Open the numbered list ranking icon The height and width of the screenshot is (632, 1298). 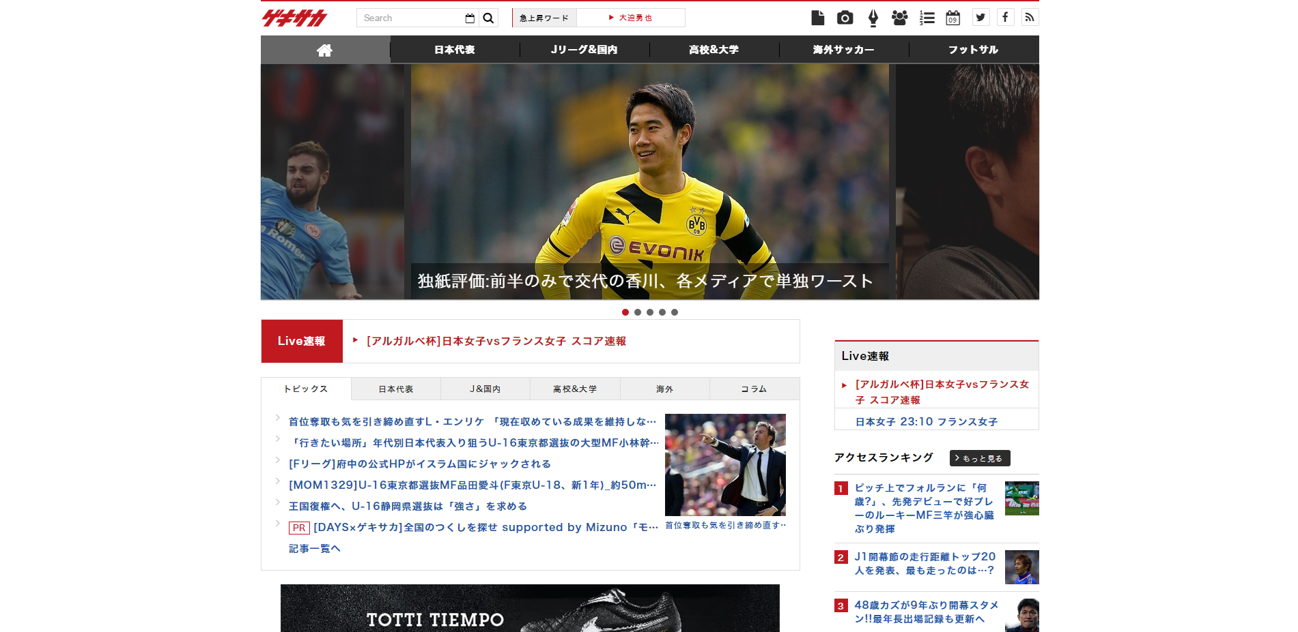point(927,18)
